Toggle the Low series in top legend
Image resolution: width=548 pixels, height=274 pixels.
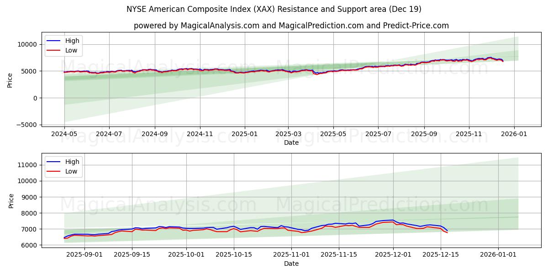pyautogui.click(x=72, y=50)
